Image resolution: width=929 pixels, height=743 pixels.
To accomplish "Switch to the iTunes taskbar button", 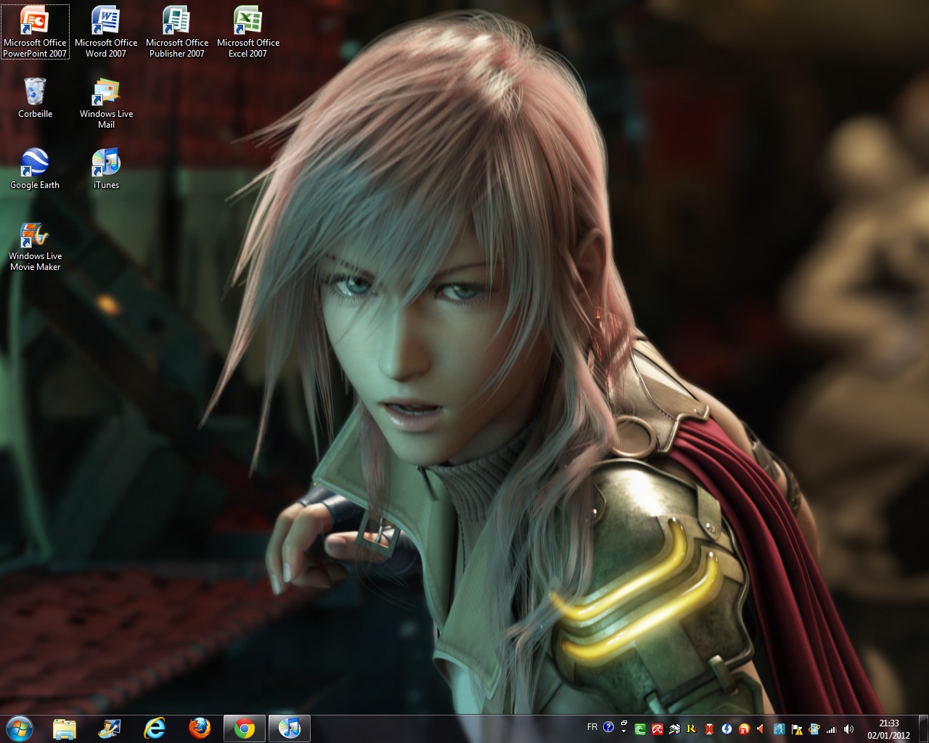I will coord(290,728).
